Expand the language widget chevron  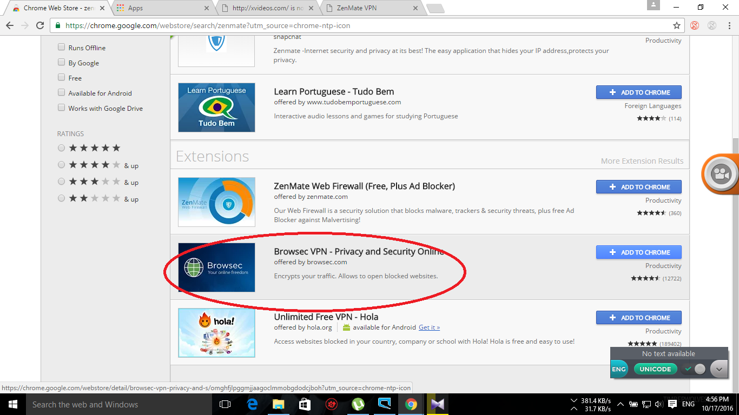pyautogui.click(x=718, y=369)
